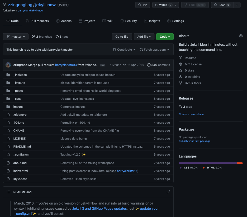
Task: Open the Fetch upstream dropdown
Action: pyautogui.click(x=154, y=50)
